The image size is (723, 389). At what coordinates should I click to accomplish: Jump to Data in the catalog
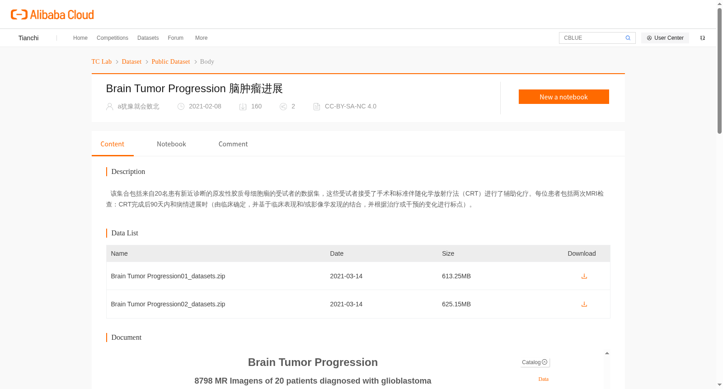point(543,379)
